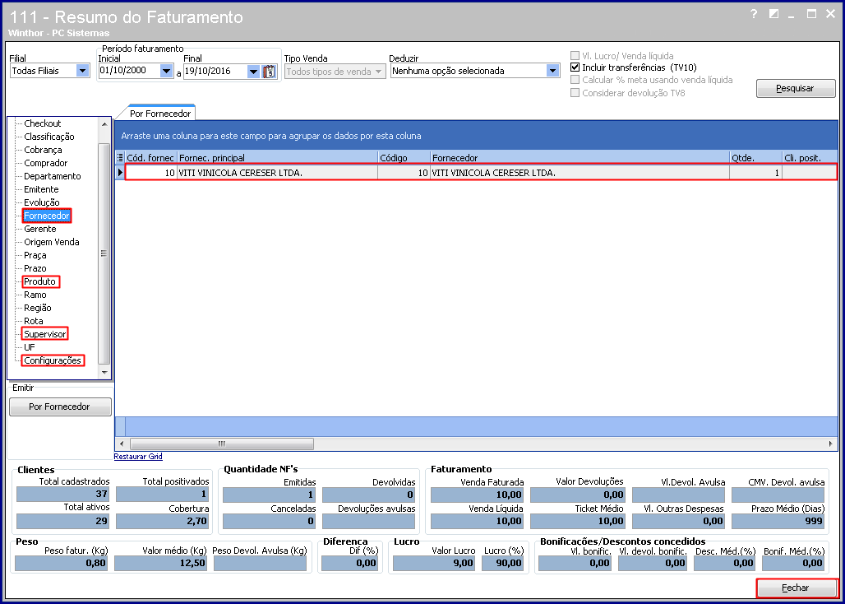
Task: Select Prazo in the tree list
Action: 35,268
